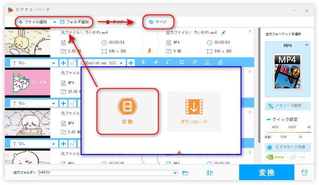Open the effects wand tool
The image size is (319, 185).
[195, 63]
